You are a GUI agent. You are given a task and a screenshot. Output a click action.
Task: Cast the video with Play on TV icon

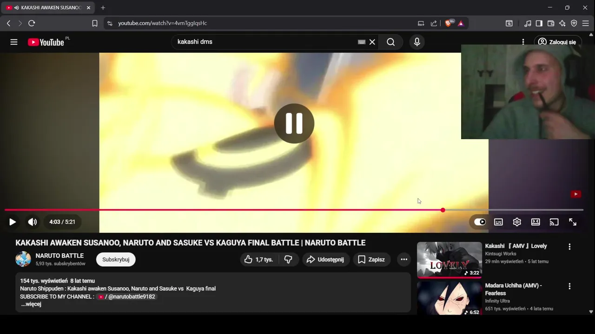[x=554, y=222]
